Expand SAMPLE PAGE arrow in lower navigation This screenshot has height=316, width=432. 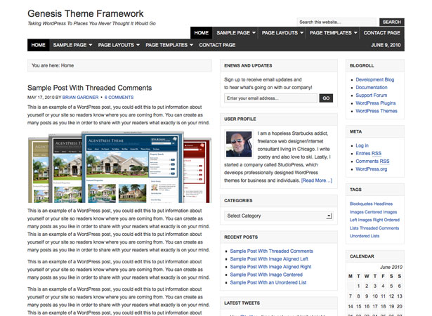tap(91, 45)
